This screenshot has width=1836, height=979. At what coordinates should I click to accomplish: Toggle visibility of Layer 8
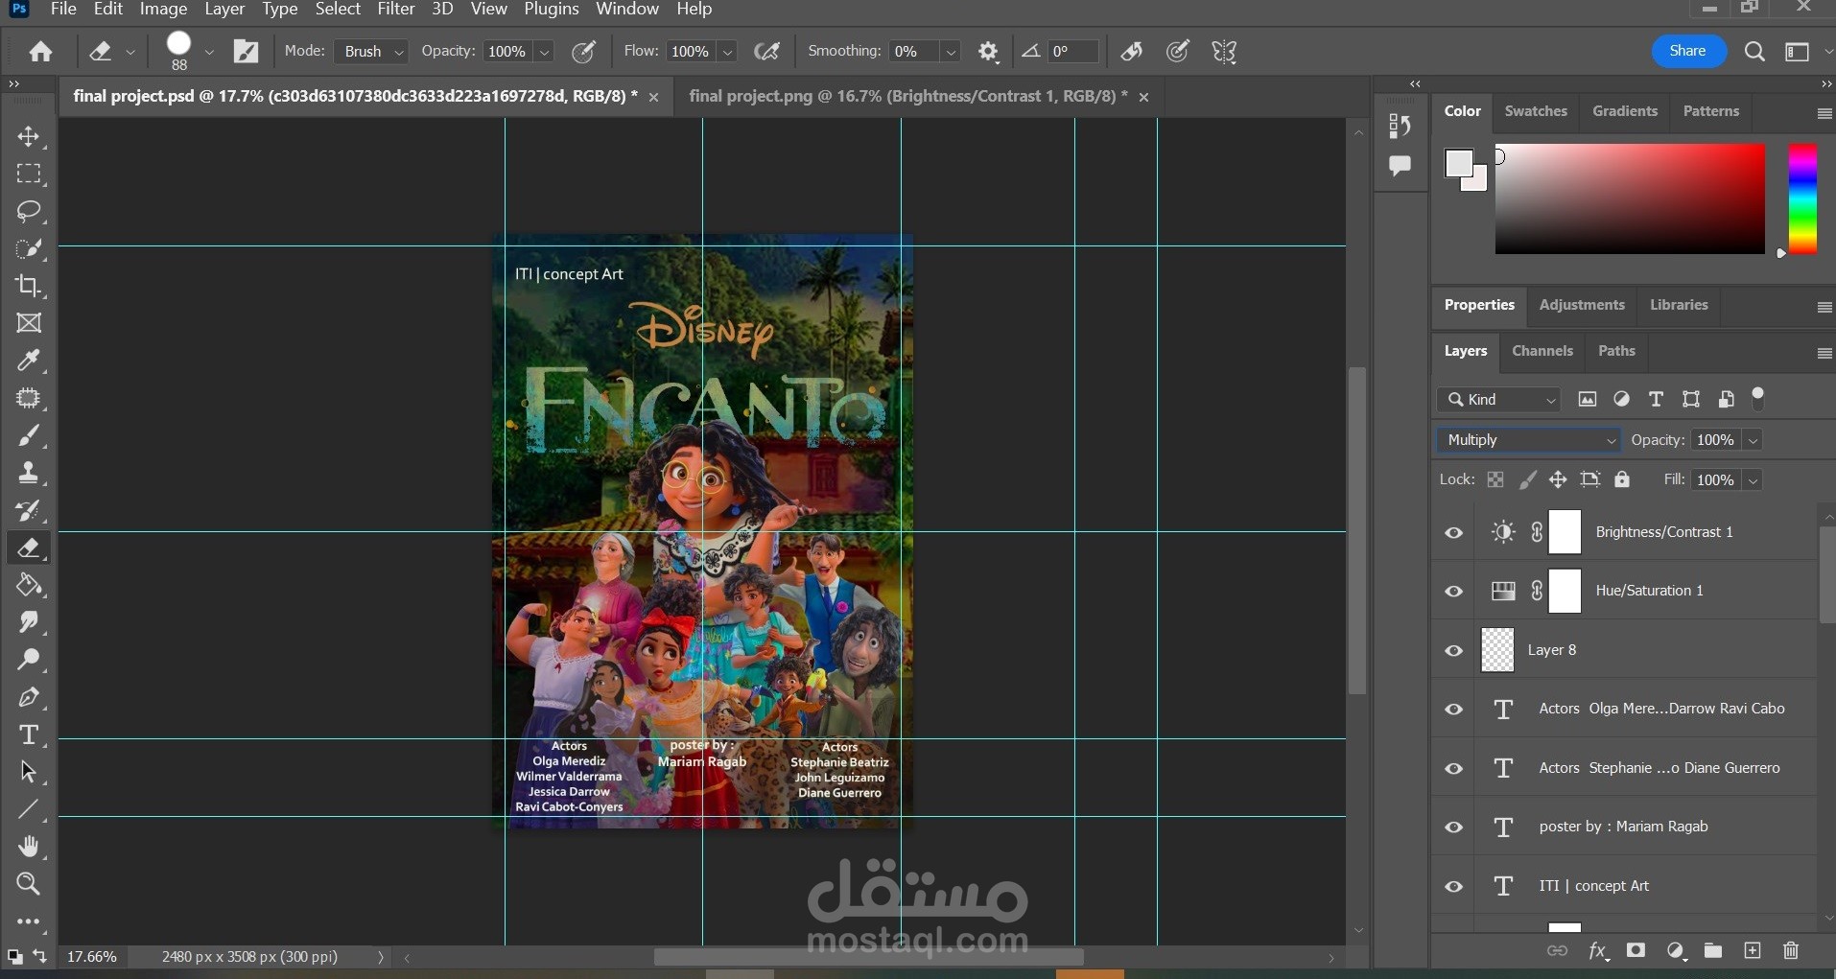click(x=1454, y=651)
